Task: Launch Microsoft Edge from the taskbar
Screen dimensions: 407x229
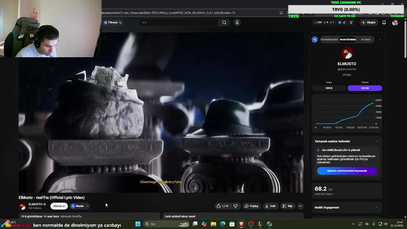Action: (x=223, y=224)
